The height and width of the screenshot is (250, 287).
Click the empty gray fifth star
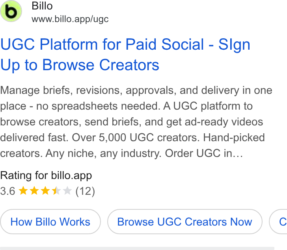[x=67, y=190]
